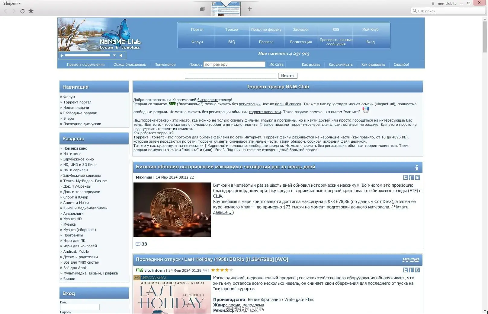Share the Last Holiday post on Twitter
The height and width of the screenshot is (314, 488).
click(405, 270)
